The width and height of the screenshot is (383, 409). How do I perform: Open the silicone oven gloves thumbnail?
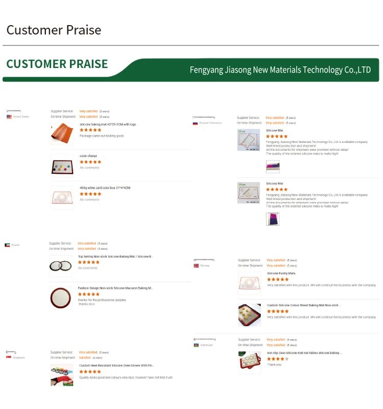click(x=62, y=375)
